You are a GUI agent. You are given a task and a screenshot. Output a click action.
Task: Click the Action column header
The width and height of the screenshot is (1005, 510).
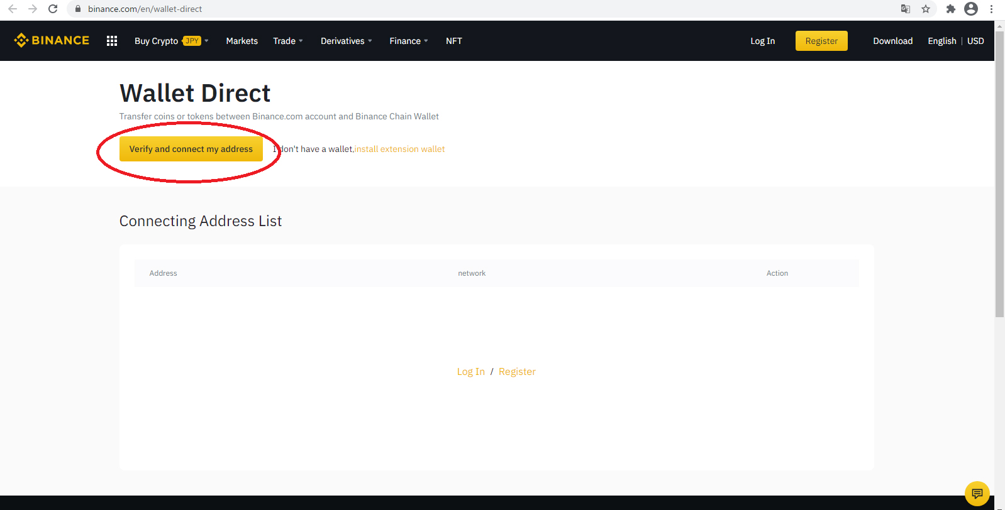(x=777, y=273)
